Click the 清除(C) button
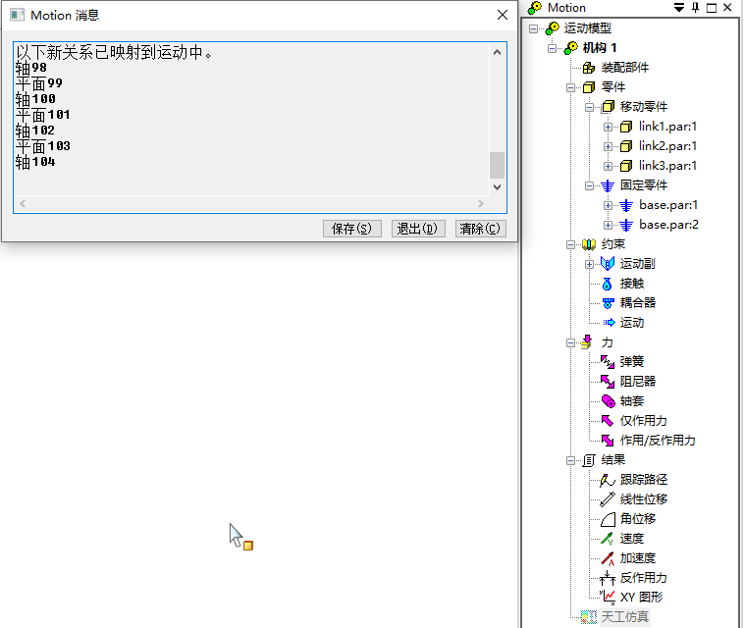The image size is (744, 628). (x=480, y=229)
